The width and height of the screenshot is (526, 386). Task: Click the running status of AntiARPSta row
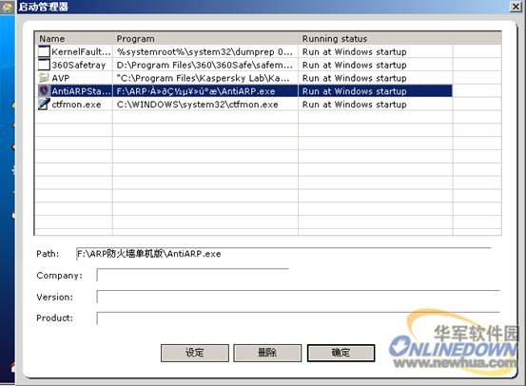(354, 91)
